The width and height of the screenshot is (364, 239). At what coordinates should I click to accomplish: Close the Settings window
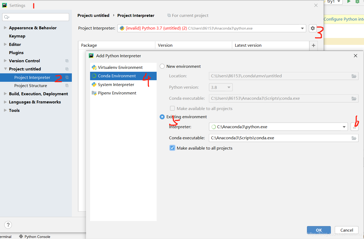coord(316,5)
